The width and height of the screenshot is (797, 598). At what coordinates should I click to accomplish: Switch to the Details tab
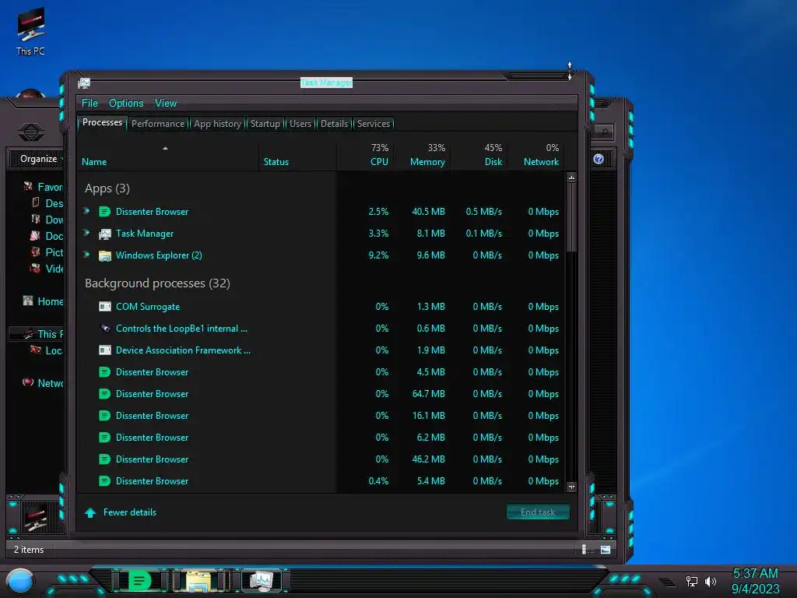tap(335, 124)
